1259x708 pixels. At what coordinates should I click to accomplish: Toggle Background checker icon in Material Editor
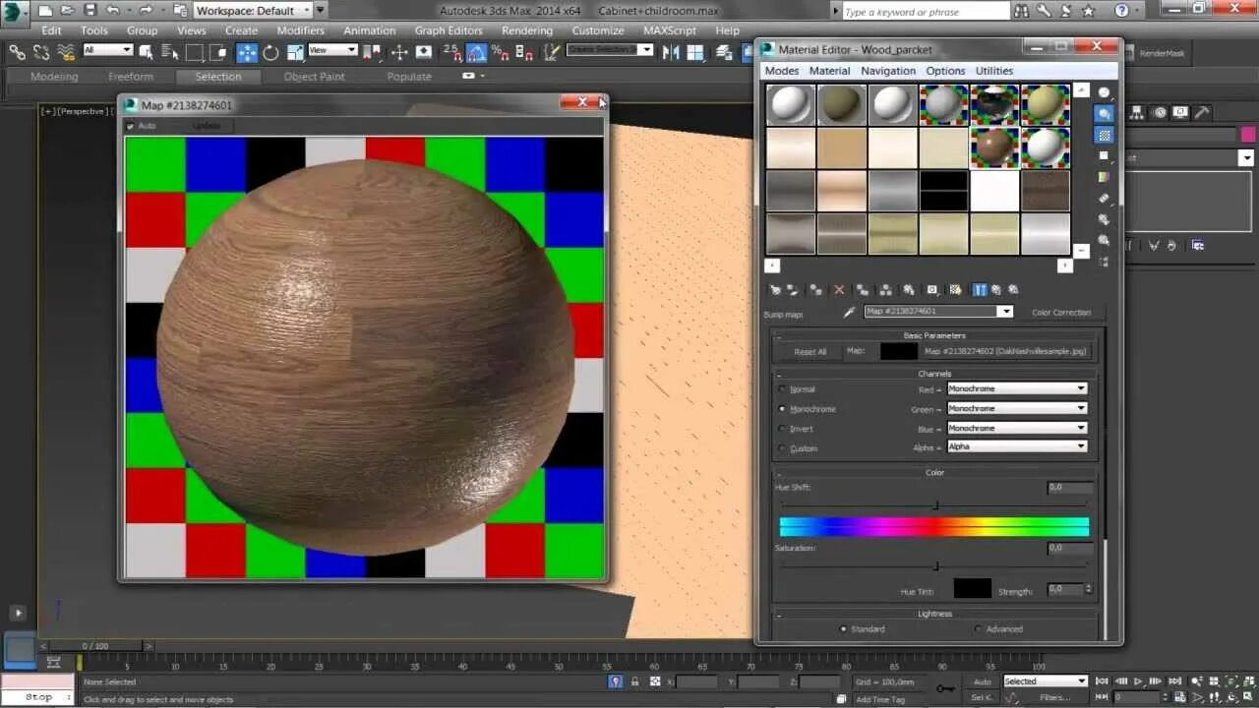[x=1105, y=136]
